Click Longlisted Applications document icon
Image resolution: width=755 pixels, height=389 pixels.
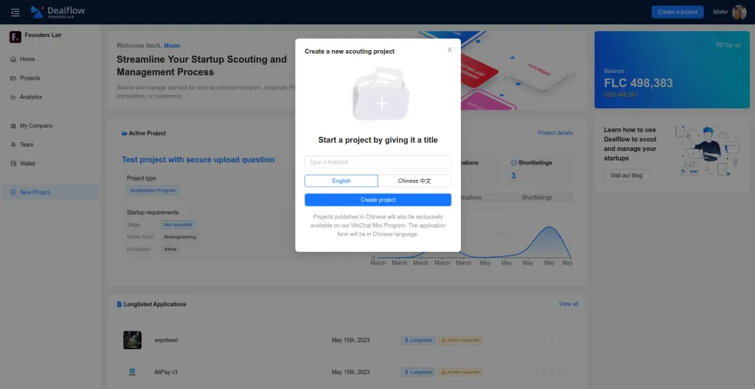pos(119,304)
